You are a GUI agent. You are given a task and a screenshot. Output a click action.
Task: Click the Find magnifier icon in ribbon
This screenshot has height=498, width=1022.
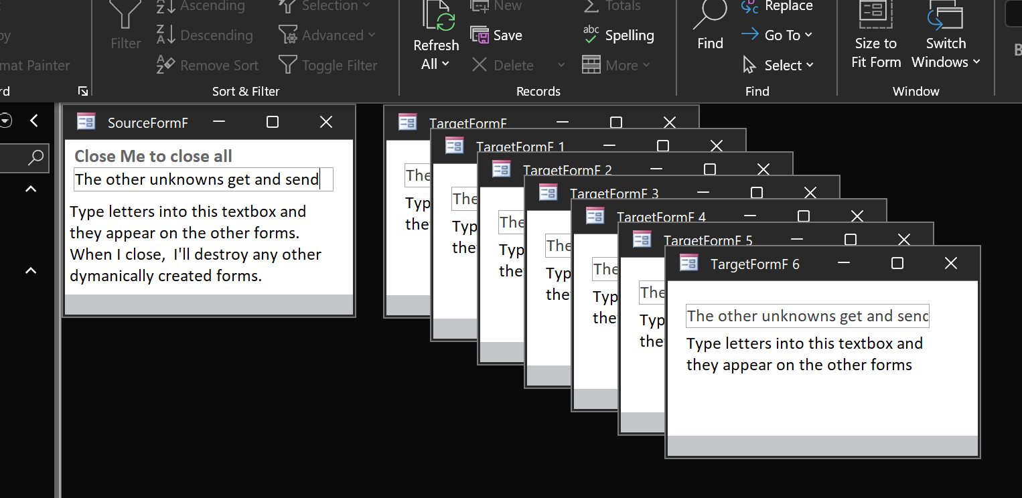[710, 17]
